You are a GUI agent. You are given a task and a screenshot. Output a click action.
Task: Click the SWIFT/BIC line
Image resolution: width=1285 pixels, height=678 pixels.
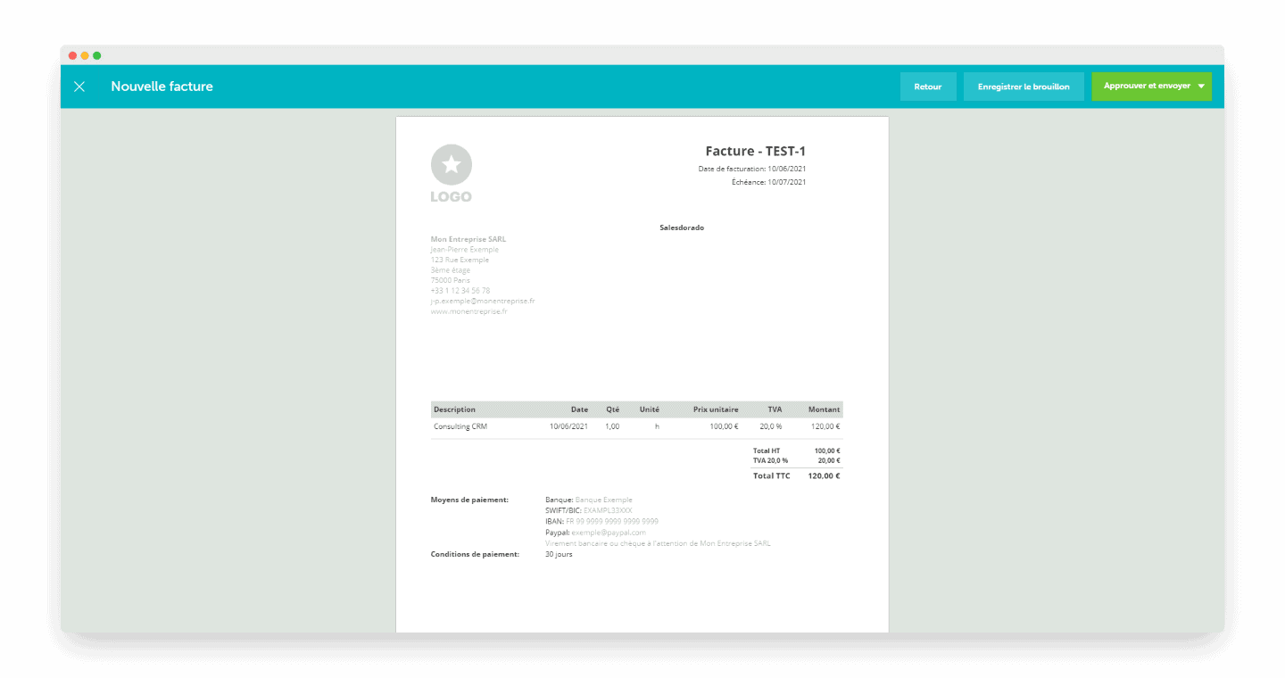[588, 510]
